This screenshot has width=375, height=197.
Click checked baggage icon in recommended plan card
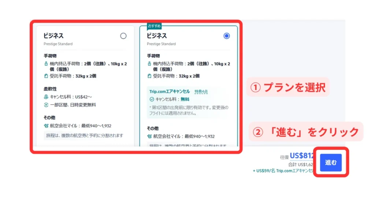point(149,76)
